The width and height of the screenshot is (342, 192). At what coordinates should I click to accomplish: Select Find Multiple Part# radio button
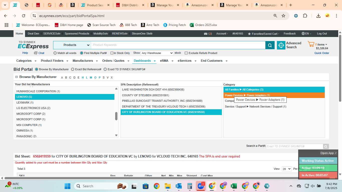click(82, 53)
